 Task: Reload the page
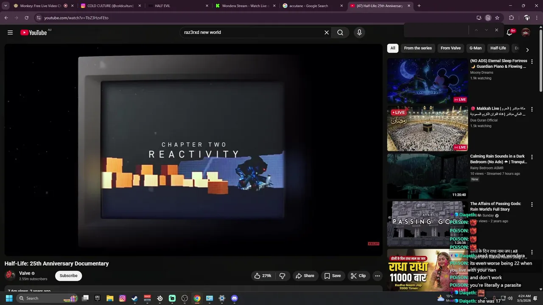[x=26, y=18]
